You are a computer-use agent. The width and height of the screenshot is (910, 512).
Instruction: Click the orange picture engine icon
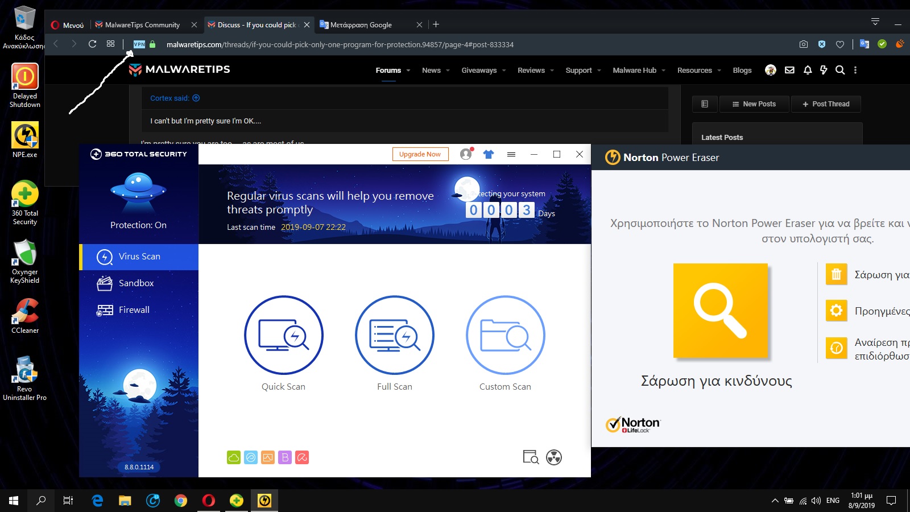click(268, 457)
